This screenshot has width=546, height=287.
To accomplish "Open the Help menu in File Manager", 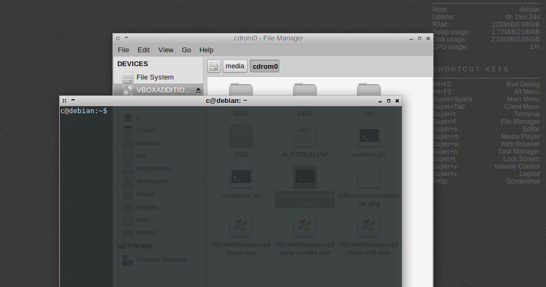I will (x=206, y=50).
